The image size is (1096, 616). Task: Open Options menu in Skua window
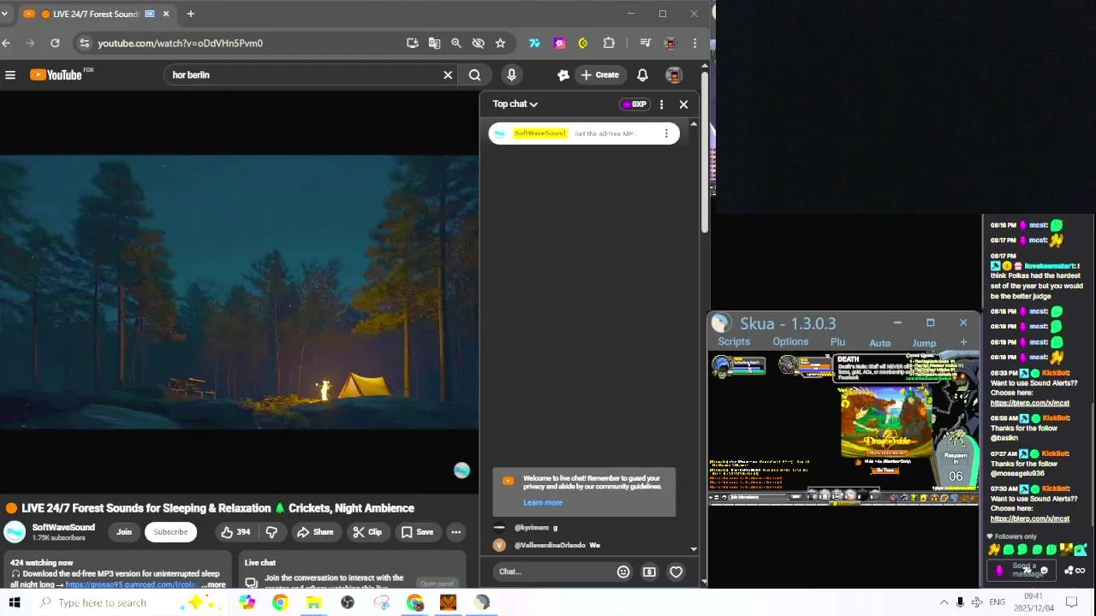pyautogui.click(x=790, y=341)
